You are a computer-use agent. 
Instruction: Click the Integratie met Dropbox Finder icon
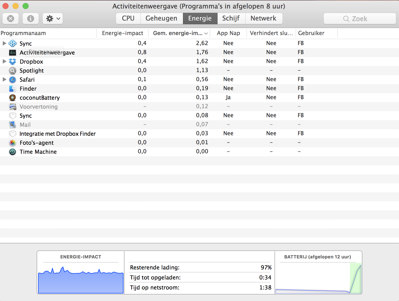click(x=13, y=134)
